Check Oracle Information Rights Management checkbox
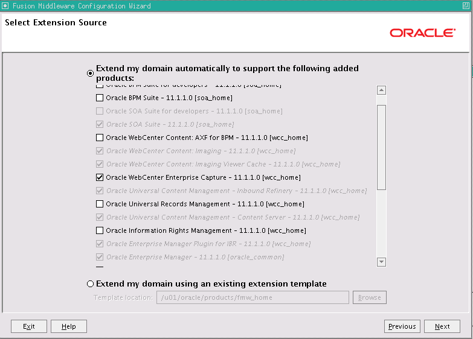The height and width of the screenshot is (339, 473). tap(100, 230)
